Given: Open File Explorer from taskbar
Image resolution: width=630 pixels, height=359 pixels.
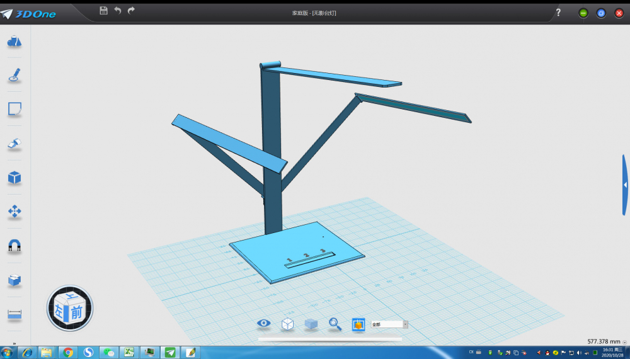Looking at the screenshot, I should pos(47,353).
